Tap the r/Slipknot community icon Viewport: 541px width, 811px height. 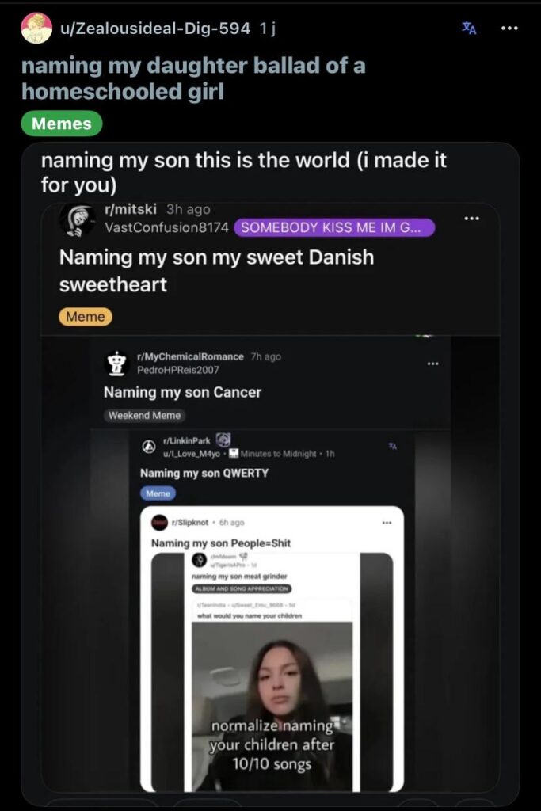160,522
